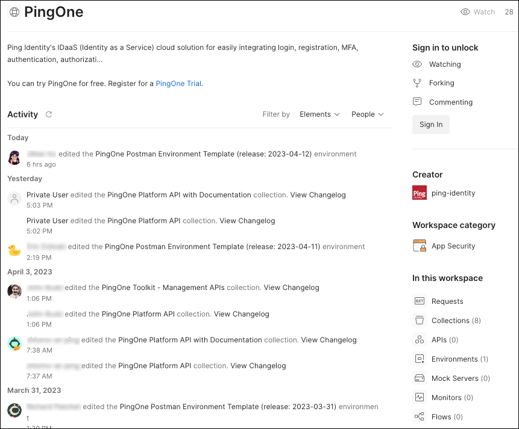Screen dimensions: 519x429
Task: Open the PingOne Trial link
Action: click(x=178, y=84)
